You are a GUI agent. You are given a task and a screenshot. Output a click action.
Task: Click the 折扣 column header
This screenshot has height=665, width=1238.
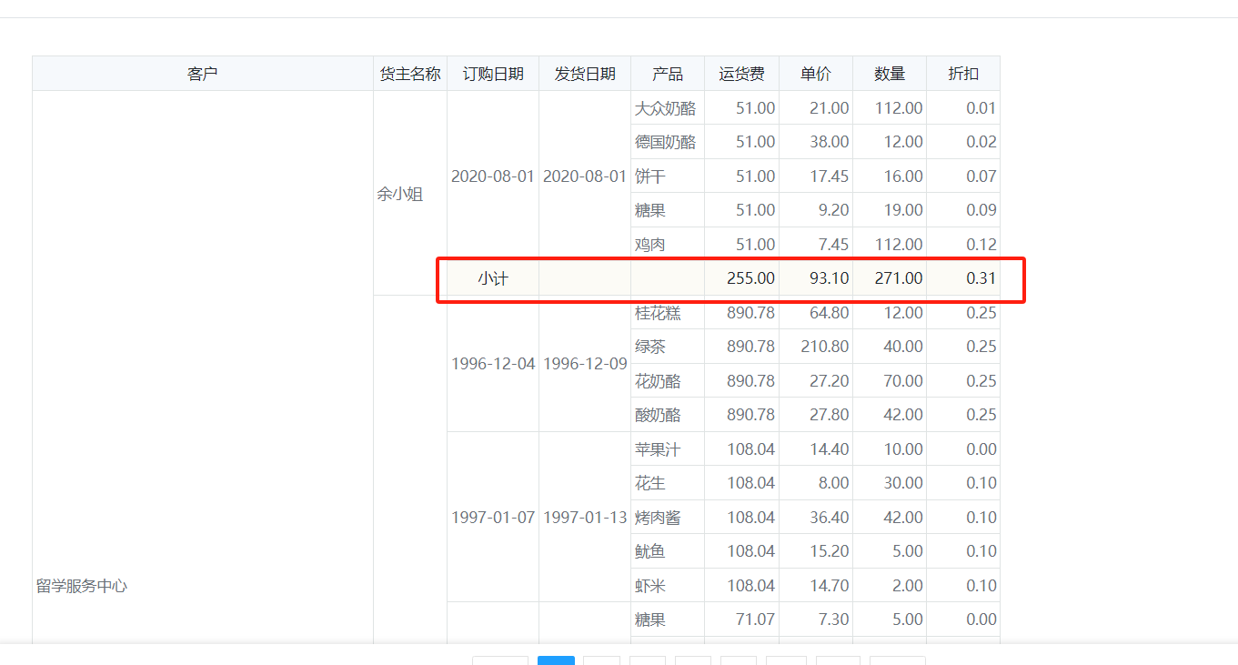[962, 74]
